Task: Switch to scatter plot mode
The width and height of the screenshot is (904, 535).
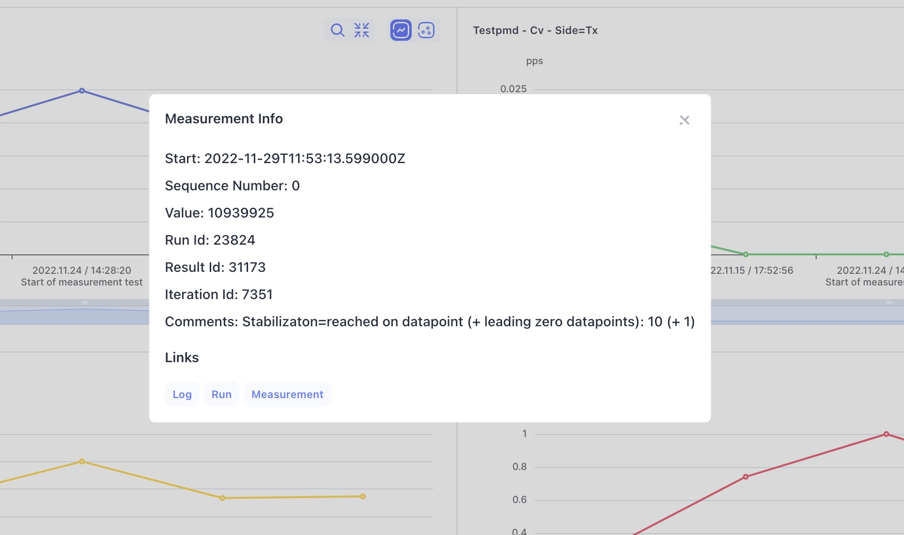Action: point(426,30)
